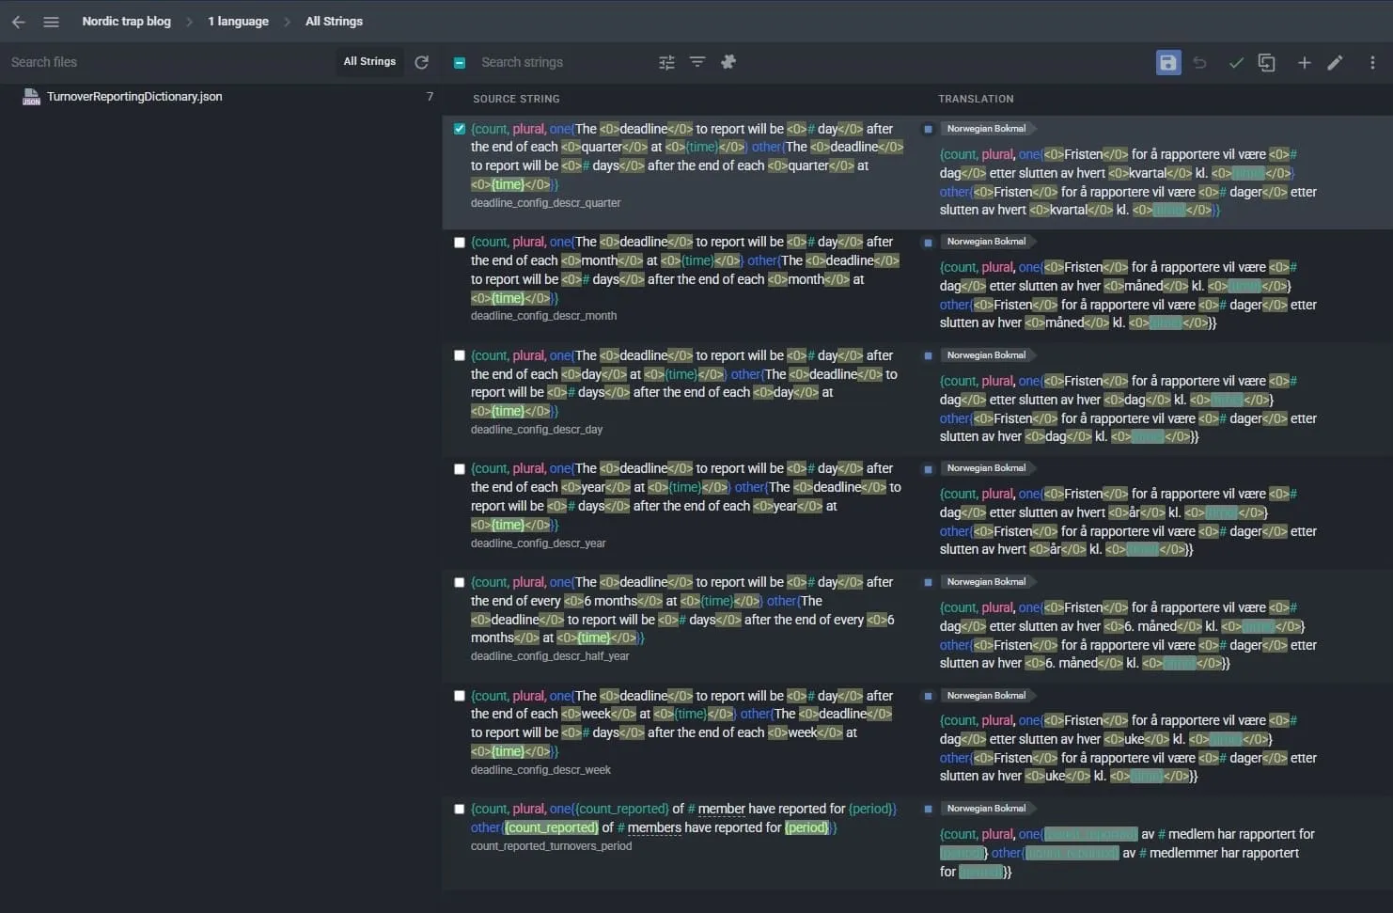This screenshot has width=1393, height=913.
Task: Click the SOURCE STRING column header
Action: [x=516, y=99]
